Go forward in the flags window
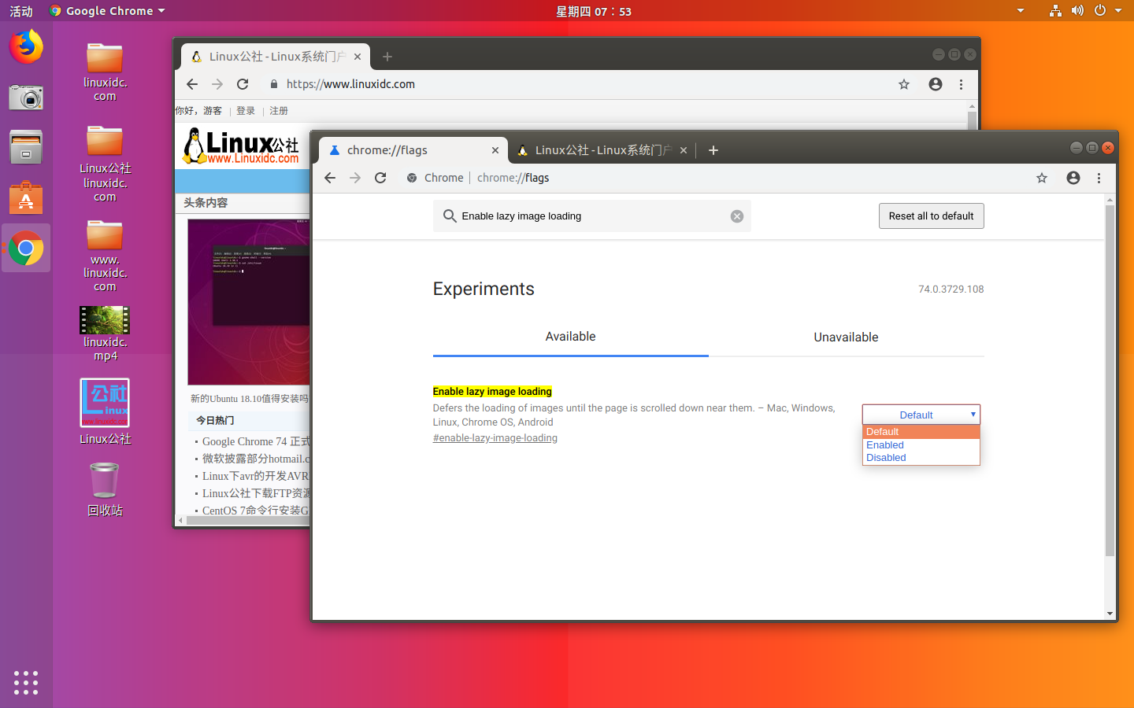Viewport: 1134px width, 708px height. (355, 178)
